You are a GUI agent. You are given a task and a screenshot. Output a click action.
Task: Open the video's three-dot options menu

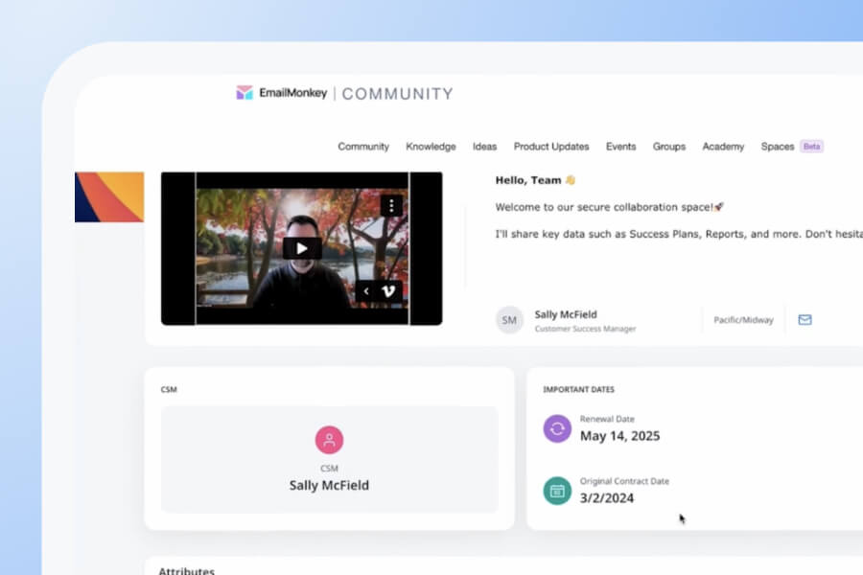pos(391,206)
